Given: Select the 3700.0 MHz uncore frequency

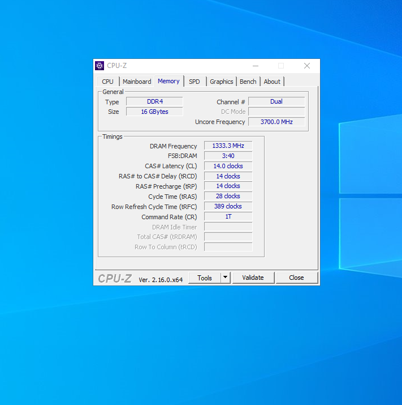Looking at the screenshot, I should click(276, 122).
